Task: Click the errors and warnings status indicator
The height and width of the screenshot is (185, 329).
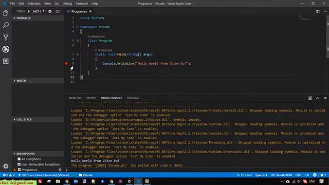Action: pyautogui.click(x=9, y=175)
